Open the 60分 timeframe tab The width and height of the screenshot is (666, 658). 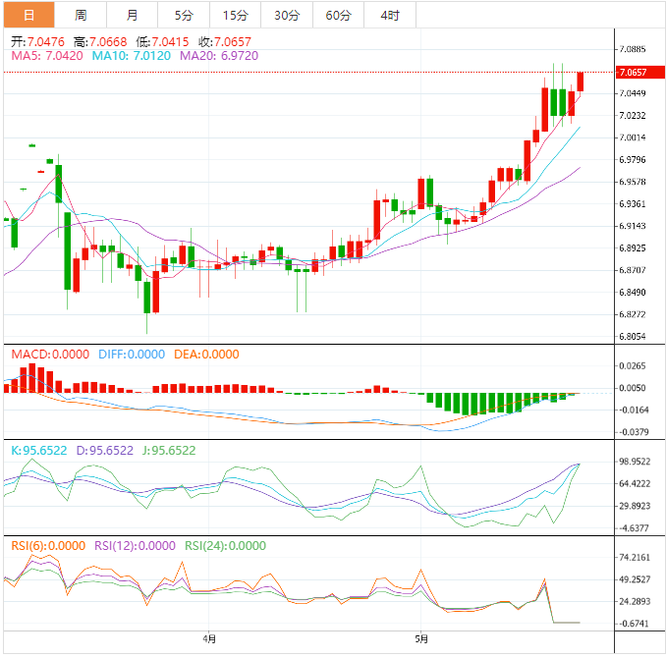[x=338, y=15]
